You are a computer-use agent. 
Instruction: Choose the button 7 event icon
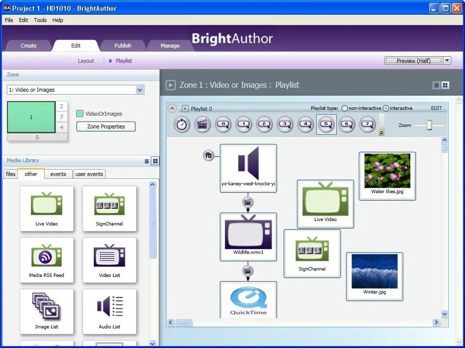point(368,124)
